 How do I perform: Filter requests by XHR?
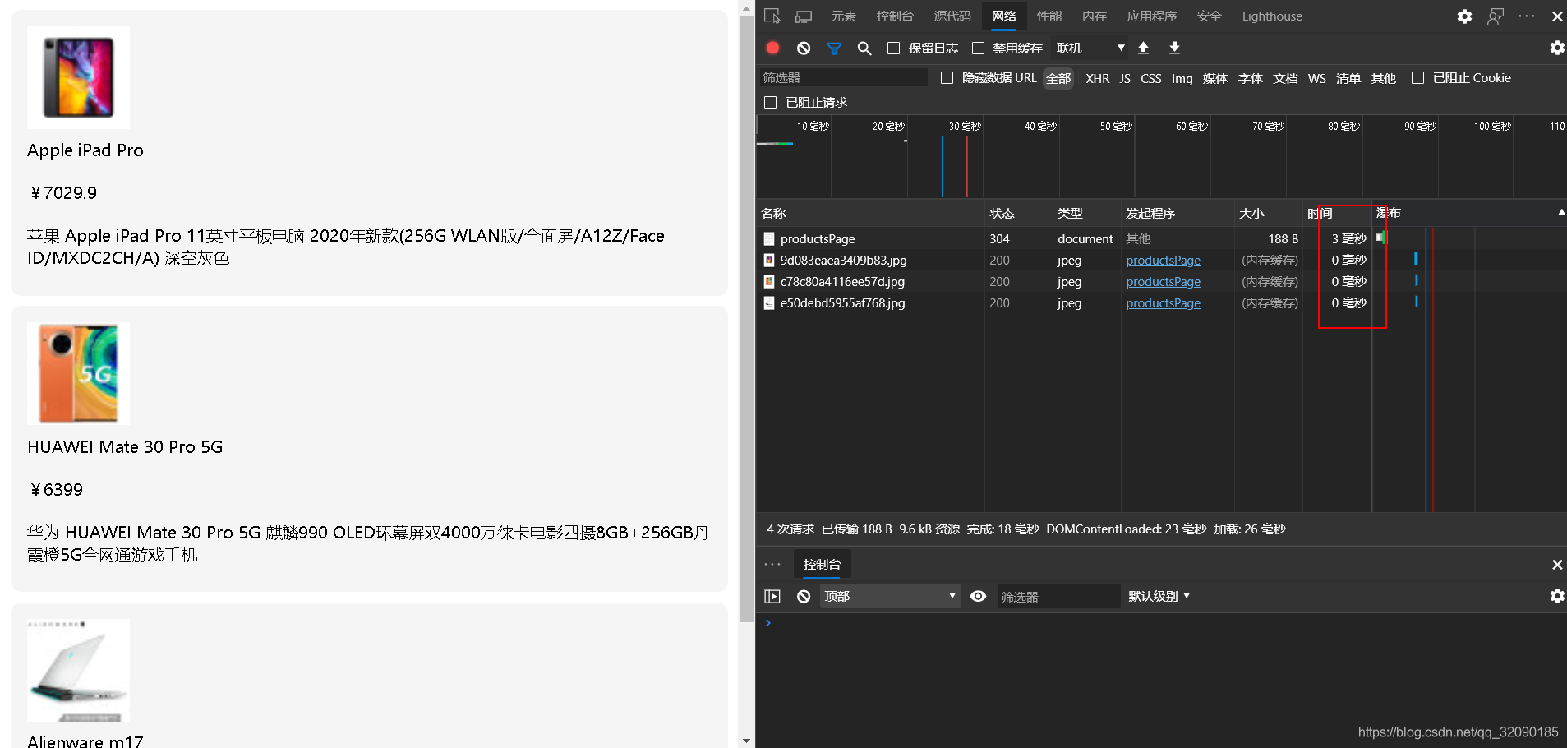point(1097,78)
